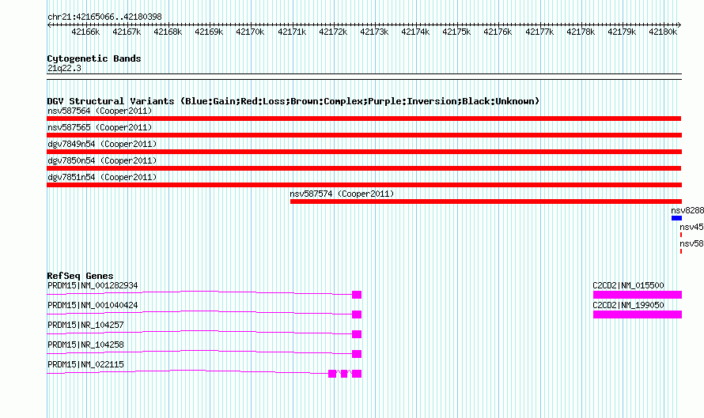Click the 42167k ruler tick label
The height and width of the screenshot is (418, 704).
point(127,32)
